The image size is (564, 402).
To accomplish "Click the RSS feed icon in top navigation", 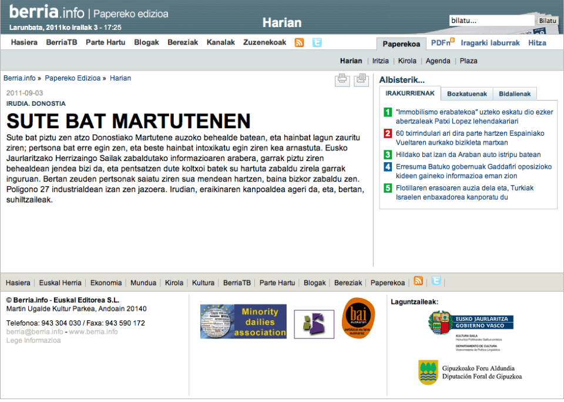I will point(300,42).
